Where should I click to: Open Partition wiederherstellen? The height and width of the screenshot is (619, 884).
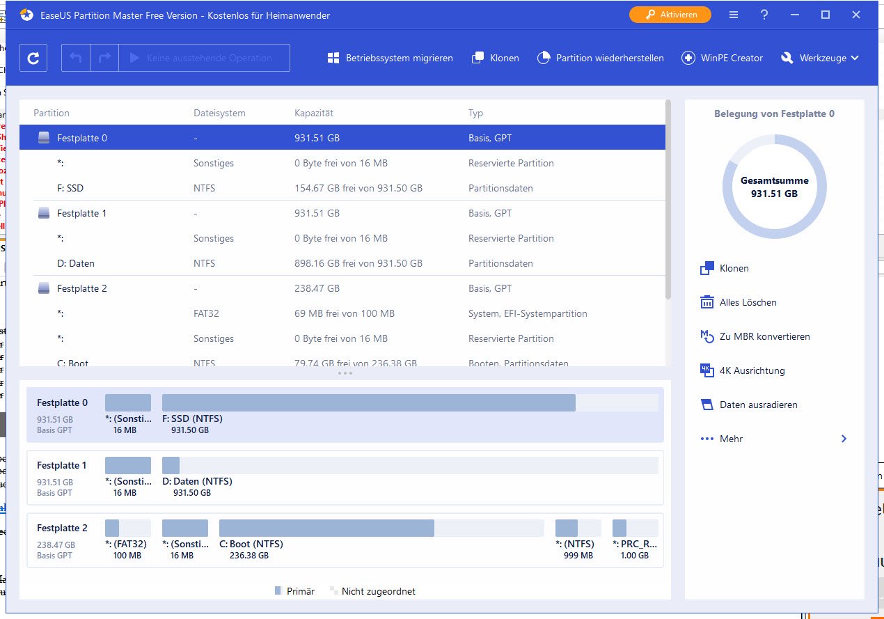601,58
